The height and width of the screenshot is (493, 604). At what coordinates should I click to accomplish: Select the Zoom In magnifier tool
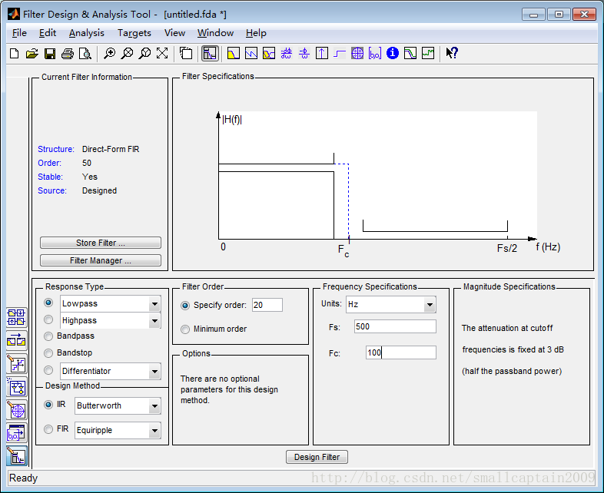tap(109, 53)
